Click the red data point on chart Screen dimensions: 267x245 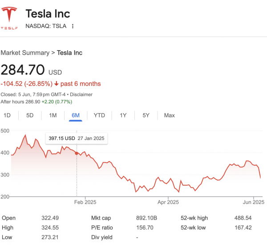click(x=77, y=153)
